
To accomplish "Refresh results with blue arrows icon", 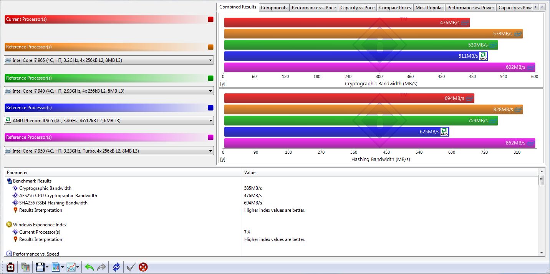I will [x=116, y=267].
